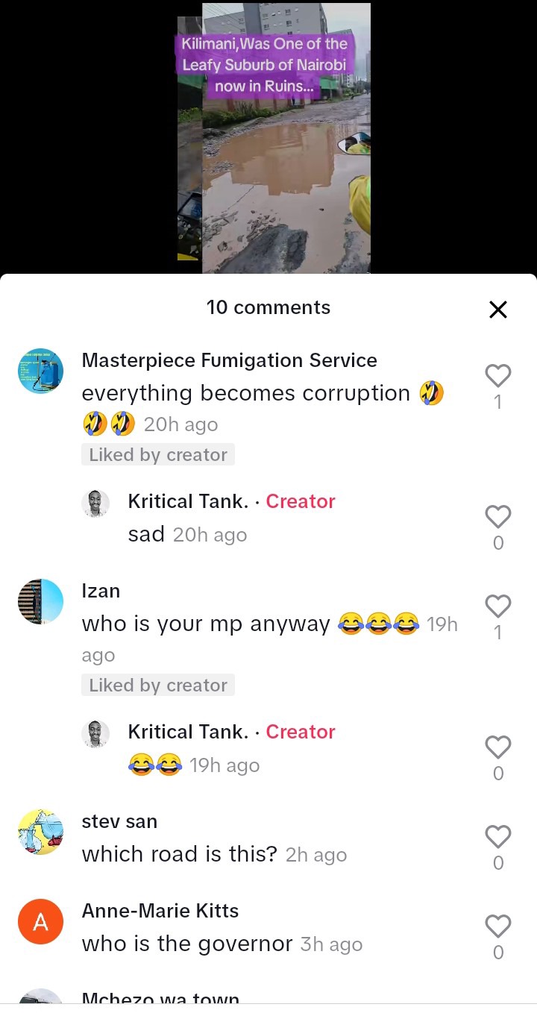Open Izan username link
The height and width of the screenshot is (1013, 537).
[101, 591]
